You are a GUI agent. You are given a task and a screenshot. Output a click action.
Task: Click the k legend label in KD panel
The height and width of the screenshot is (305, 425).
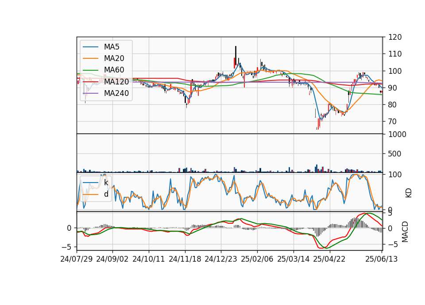(x=106, y=183)
